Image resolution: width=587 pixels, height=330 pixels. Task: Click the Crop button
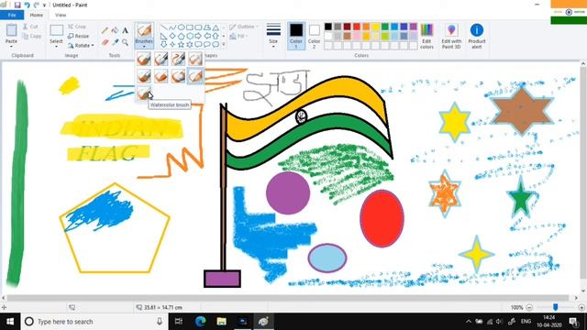pyautogui.click(x=77, y=27)
